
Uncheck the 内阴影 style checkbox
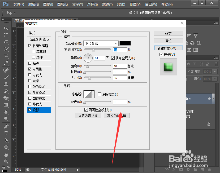pos(30,69)
